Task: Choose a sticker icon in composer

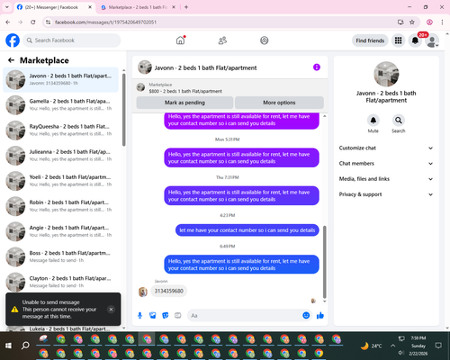Action: (166, 315)
